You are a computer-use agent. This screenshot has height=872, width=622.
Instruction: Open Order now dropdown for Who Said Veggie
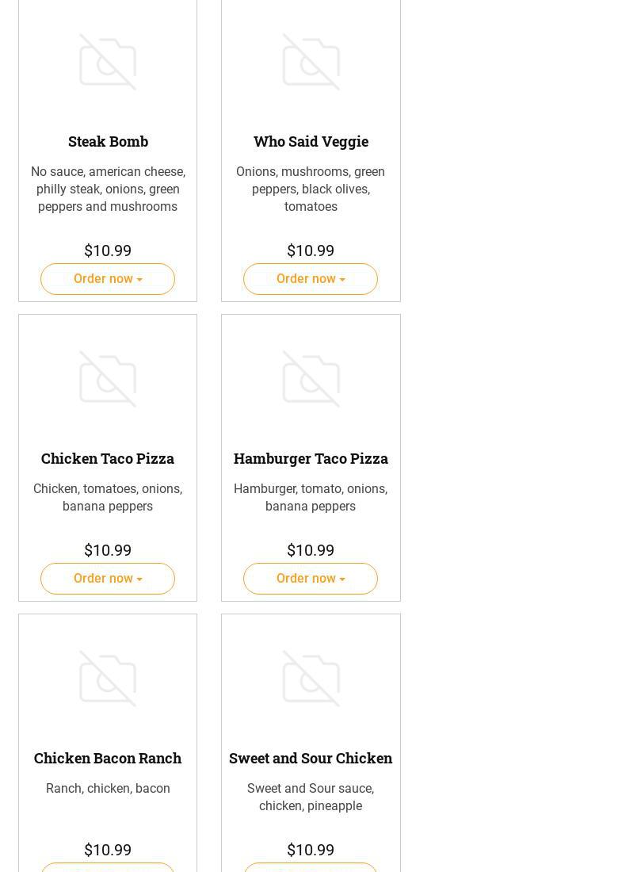pos(311,279)
